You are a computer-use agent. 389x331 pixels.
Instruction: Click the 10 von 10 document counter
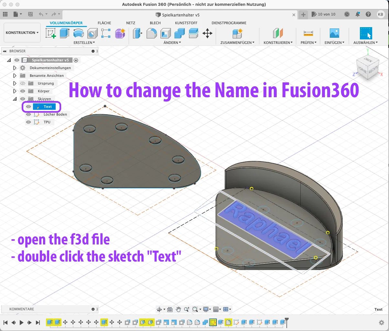click(323, 14)
